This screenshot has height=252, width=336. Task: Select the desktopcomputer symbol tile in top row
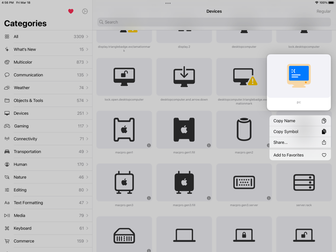[x=244, y=36]
